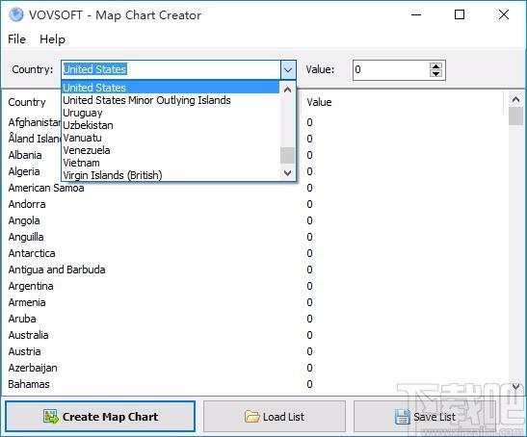Click the Load List button

coord(275,417)
